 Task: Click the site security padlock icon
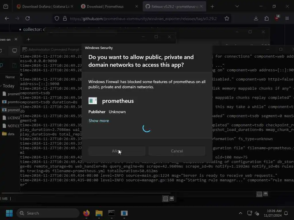[65, 18]
